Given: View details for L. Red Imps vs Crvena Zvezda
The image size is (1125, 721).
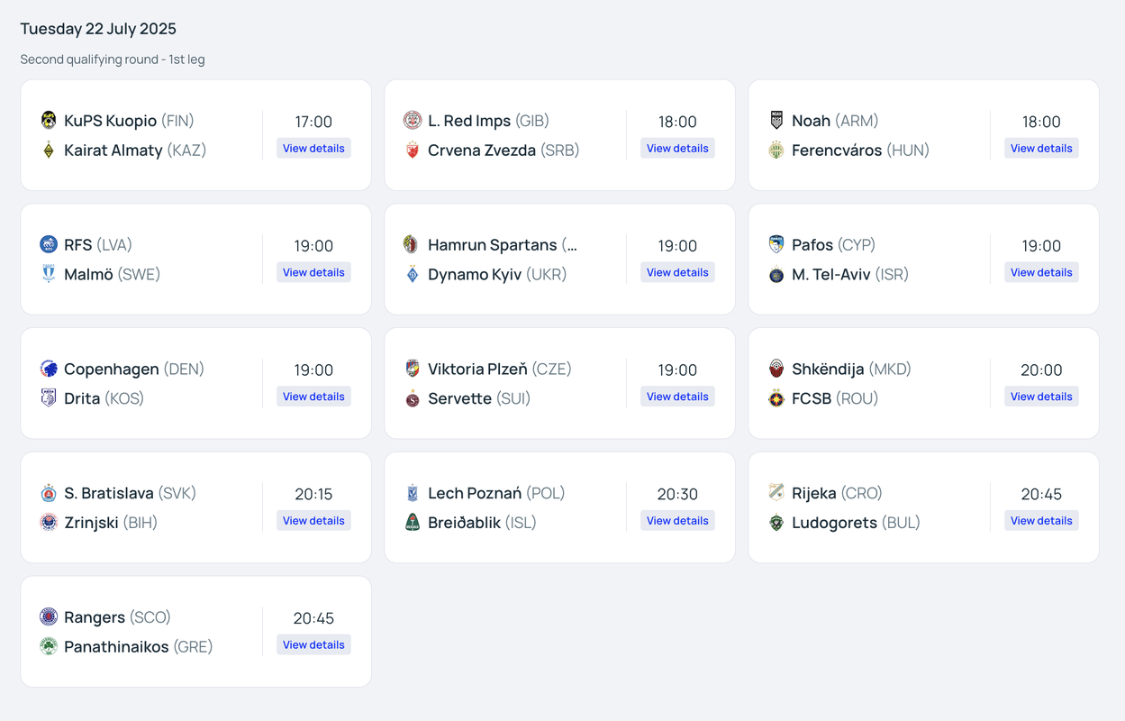Looking at the screenshot, I should point(677,148).
